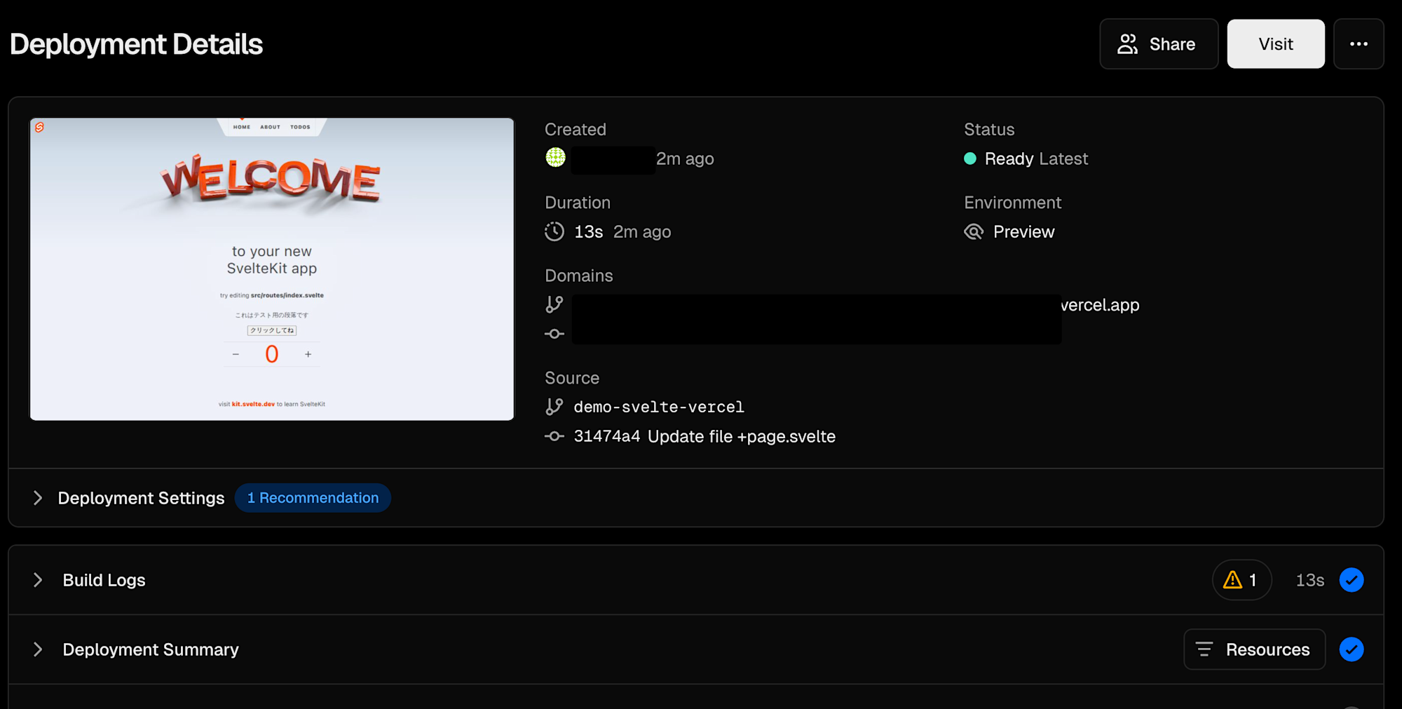Click the green Ready status dot

coord(970,158)
